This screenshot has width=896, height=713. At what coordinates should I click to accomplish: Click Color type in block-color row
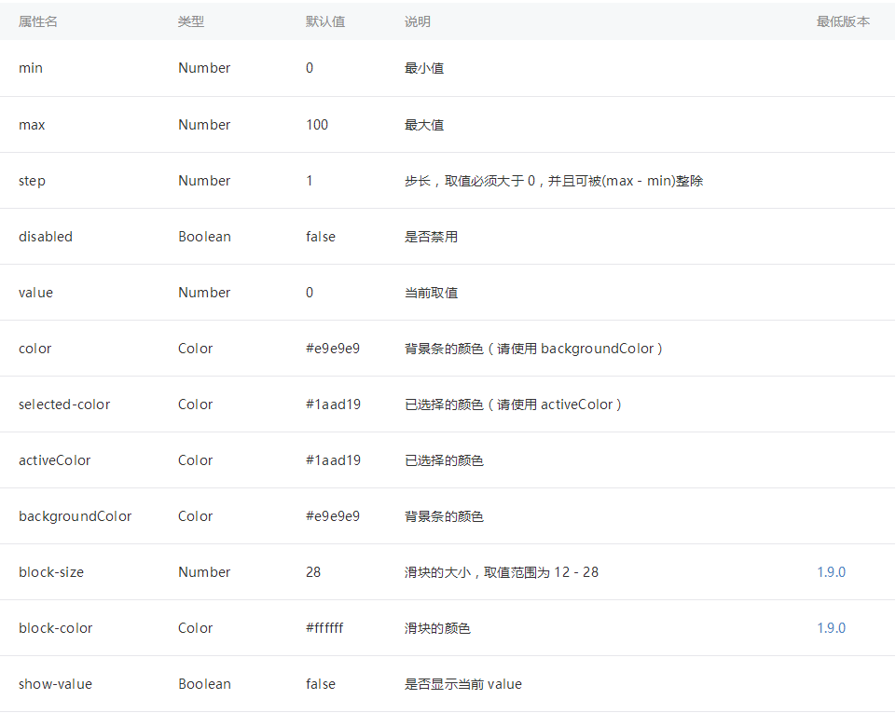click(196, 628)
